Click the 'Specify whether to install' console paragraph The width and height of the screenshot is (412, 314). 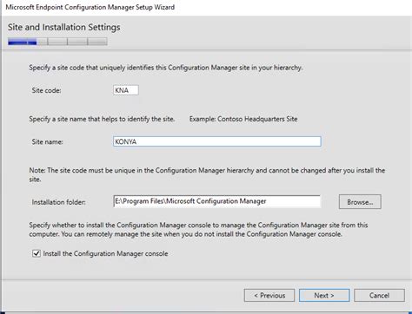pos(198,230)
